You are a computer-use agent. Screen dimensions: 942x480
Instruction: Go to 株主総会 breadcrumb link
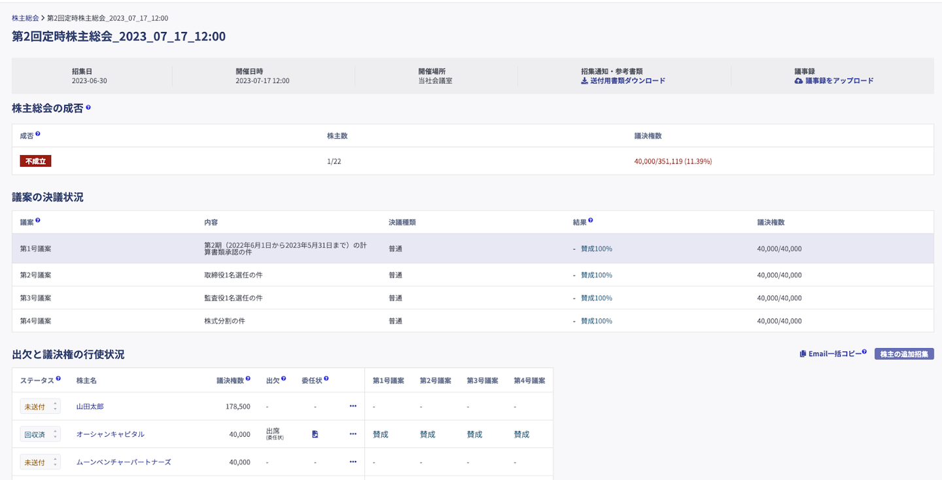[x=25, y=18]
